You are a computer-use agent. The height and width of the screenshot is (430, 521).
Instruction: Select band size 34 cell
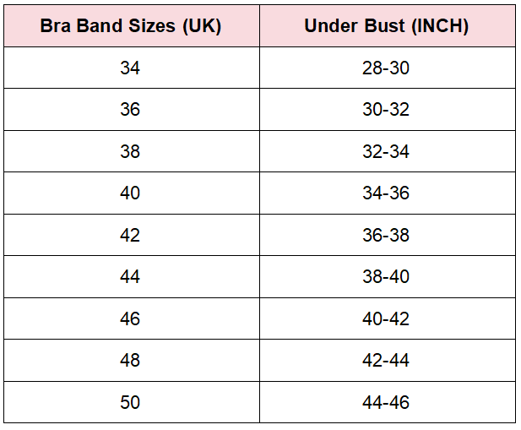130,68
